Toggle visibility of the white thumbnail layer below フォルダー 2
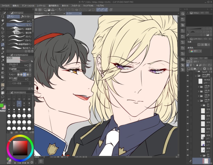Screen dimensions: 213x165 point(188,81)
